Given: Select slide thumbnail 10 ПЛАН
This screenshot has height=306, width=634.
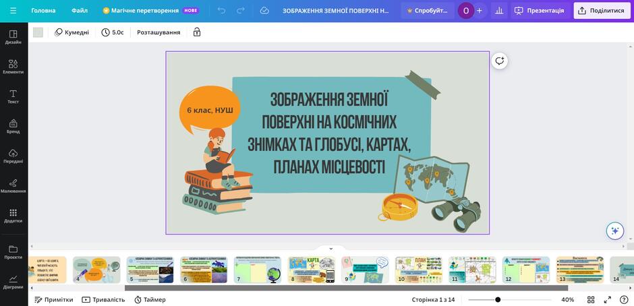Looking at the screenshot, I should [x=419, y=270].
